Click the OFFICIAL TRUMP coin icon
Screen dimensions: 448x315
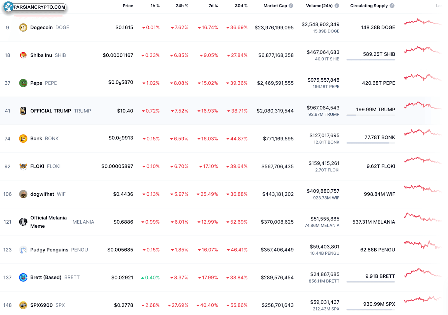pos(23,111)
